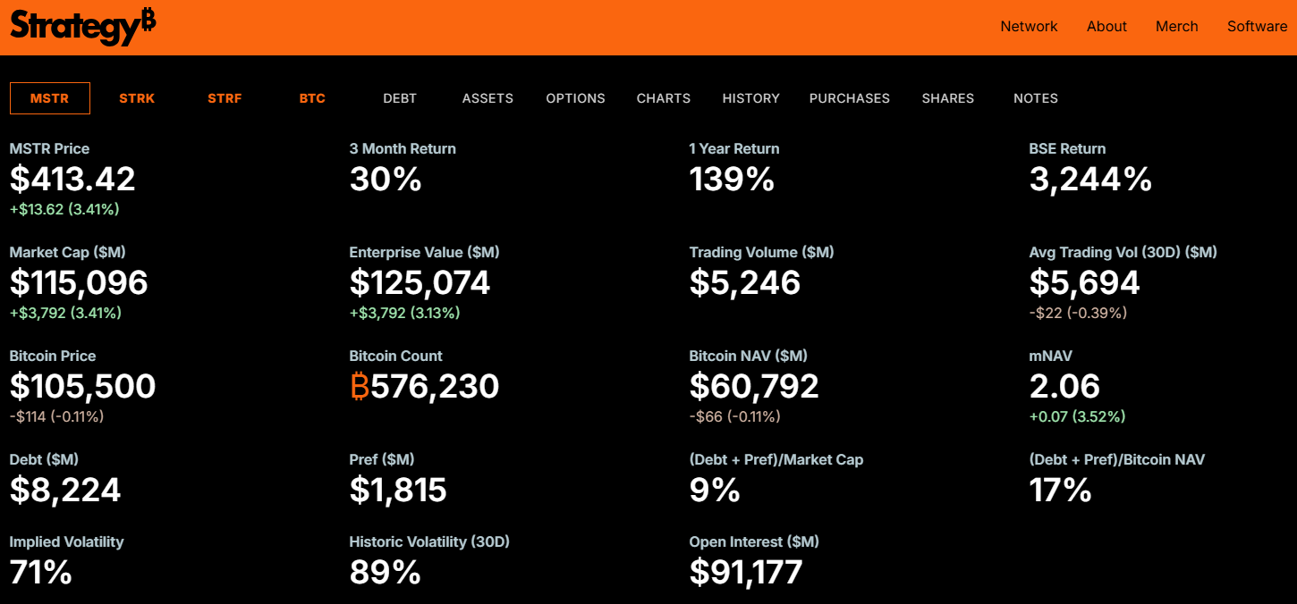Select the SHARES tab
The width and height of the screenshot is (1297, 604).
tap(947, 98)
